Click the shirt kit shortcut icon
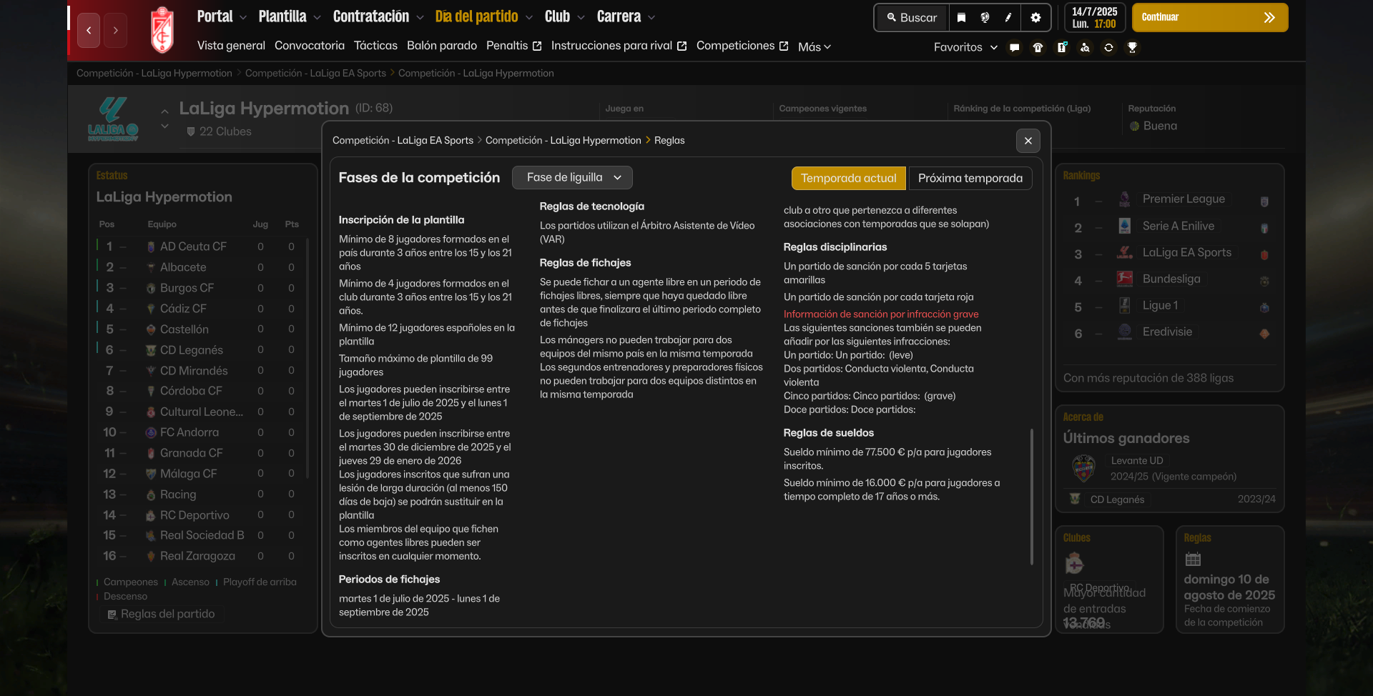Image resolution: width=1373 pixels, height=696 pixels. pos(1038,48)
